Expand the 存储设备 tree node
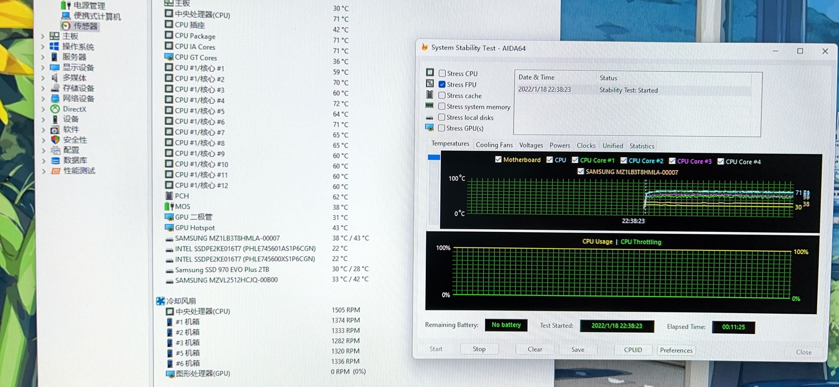839x387 pixels. click(43, 88)
